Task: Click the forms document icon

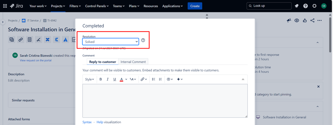Action: [29, 40]
